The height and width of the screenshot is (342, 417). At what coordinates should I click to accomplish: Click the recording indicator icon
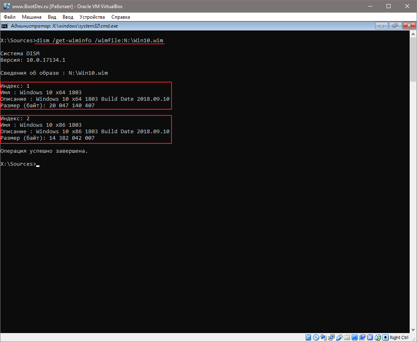tap(362, 338)
